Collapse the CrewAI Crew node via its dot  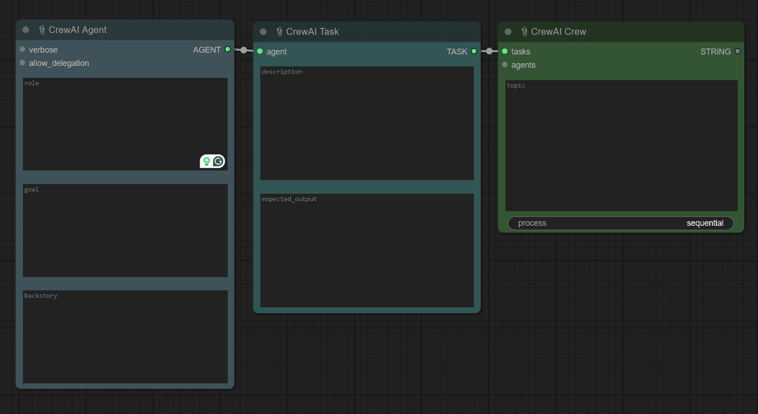tap(508, 32)
